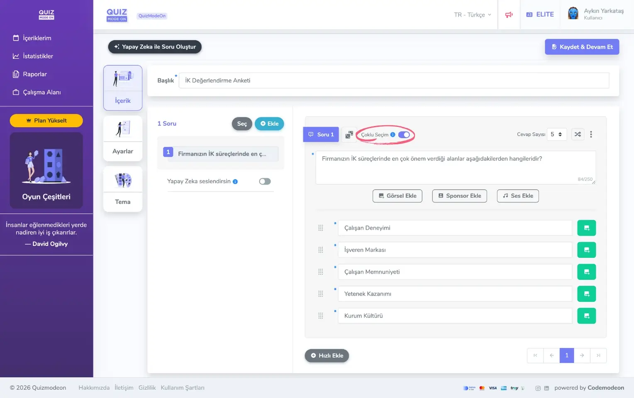The width and height of the screenshot is (634, 398).
Task: Open the Cevap Sayısı number selector
Action: click(556, 134)
